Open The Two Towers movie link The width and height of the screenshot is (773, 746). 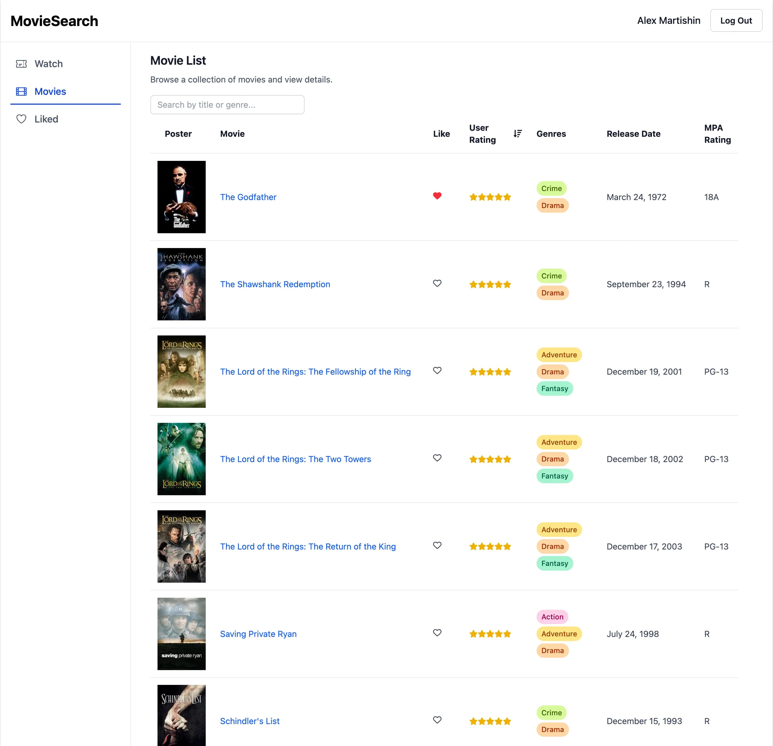point(295,459)
